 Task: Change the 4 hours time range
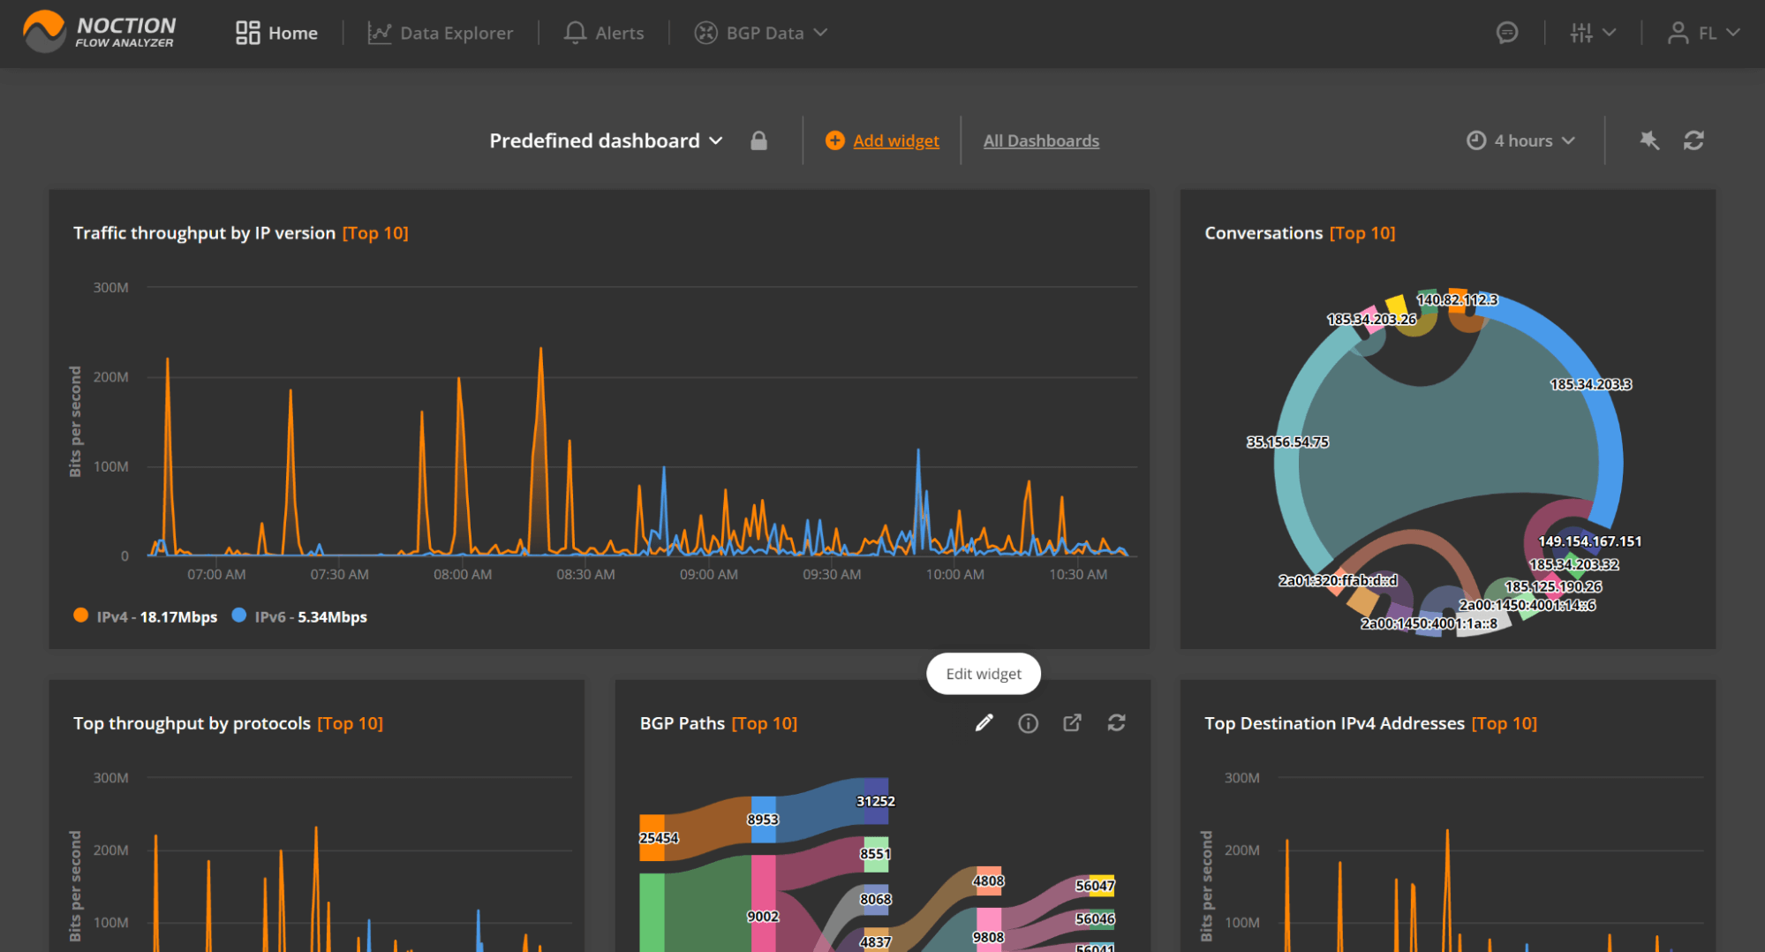[1521, 140]
